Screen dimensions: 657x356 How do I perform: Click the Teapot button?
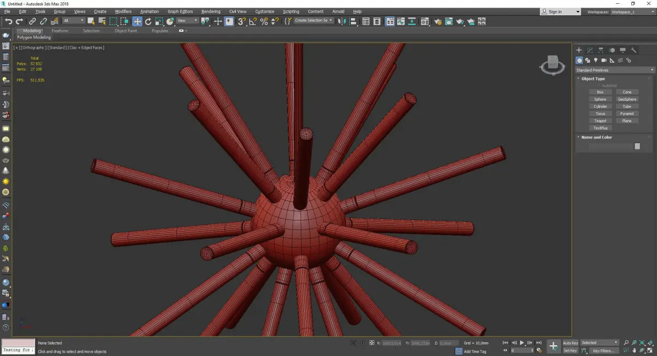(x=601, y=120)
